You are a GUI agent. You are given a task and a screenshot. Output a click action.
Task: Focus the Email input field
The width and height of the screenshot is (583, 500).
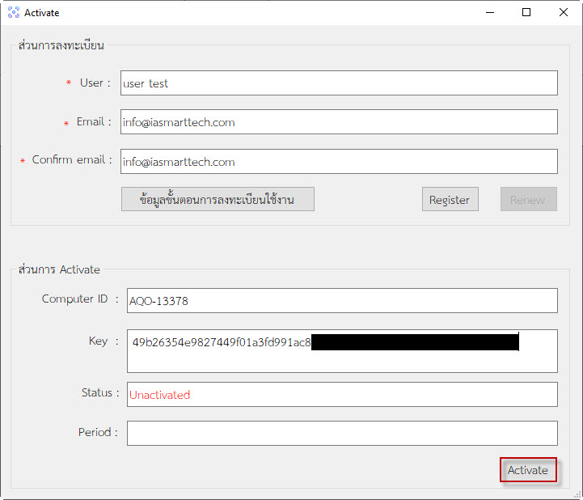[339, 121]
